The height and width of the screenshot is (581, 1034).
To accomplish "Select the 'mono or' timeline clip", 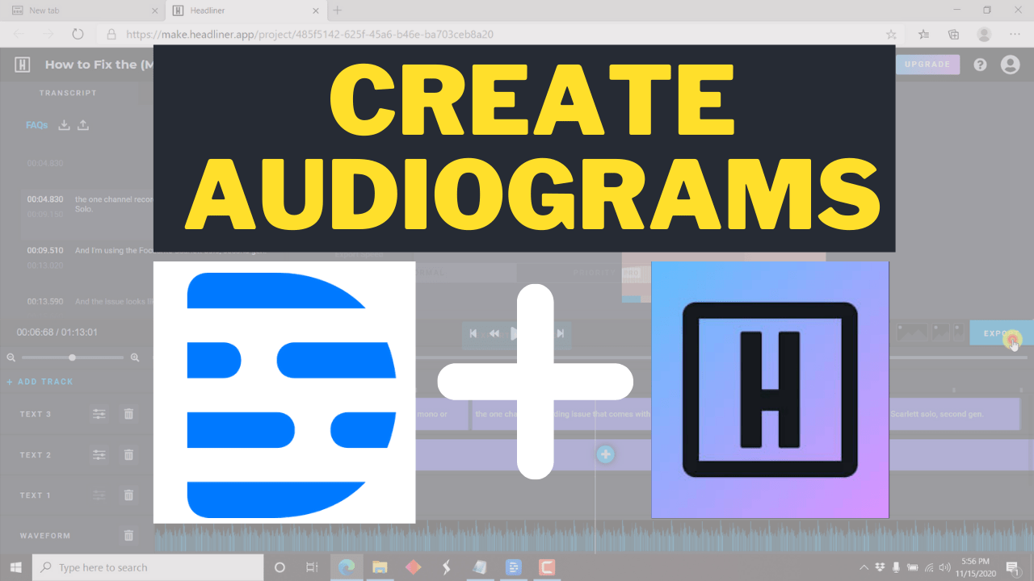I will pos(442,414).
